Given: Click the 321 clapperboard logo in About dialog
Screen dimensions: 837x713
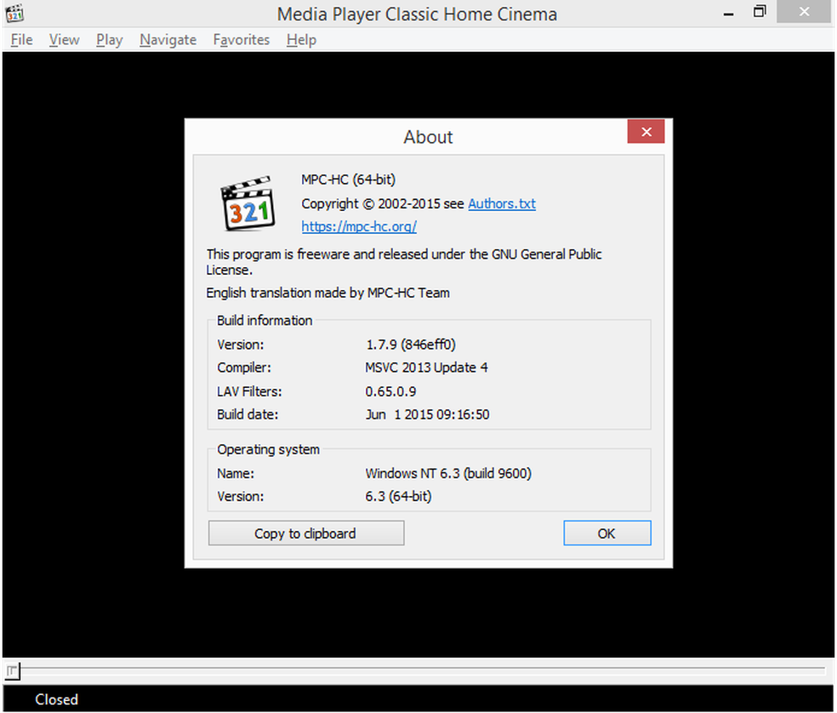Looking at the screenshot, I should coord(248,203).
